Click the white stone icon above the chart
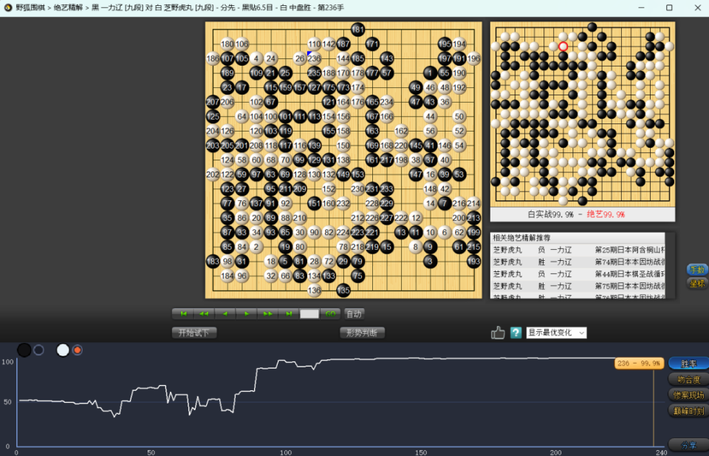 pos(63,350)
